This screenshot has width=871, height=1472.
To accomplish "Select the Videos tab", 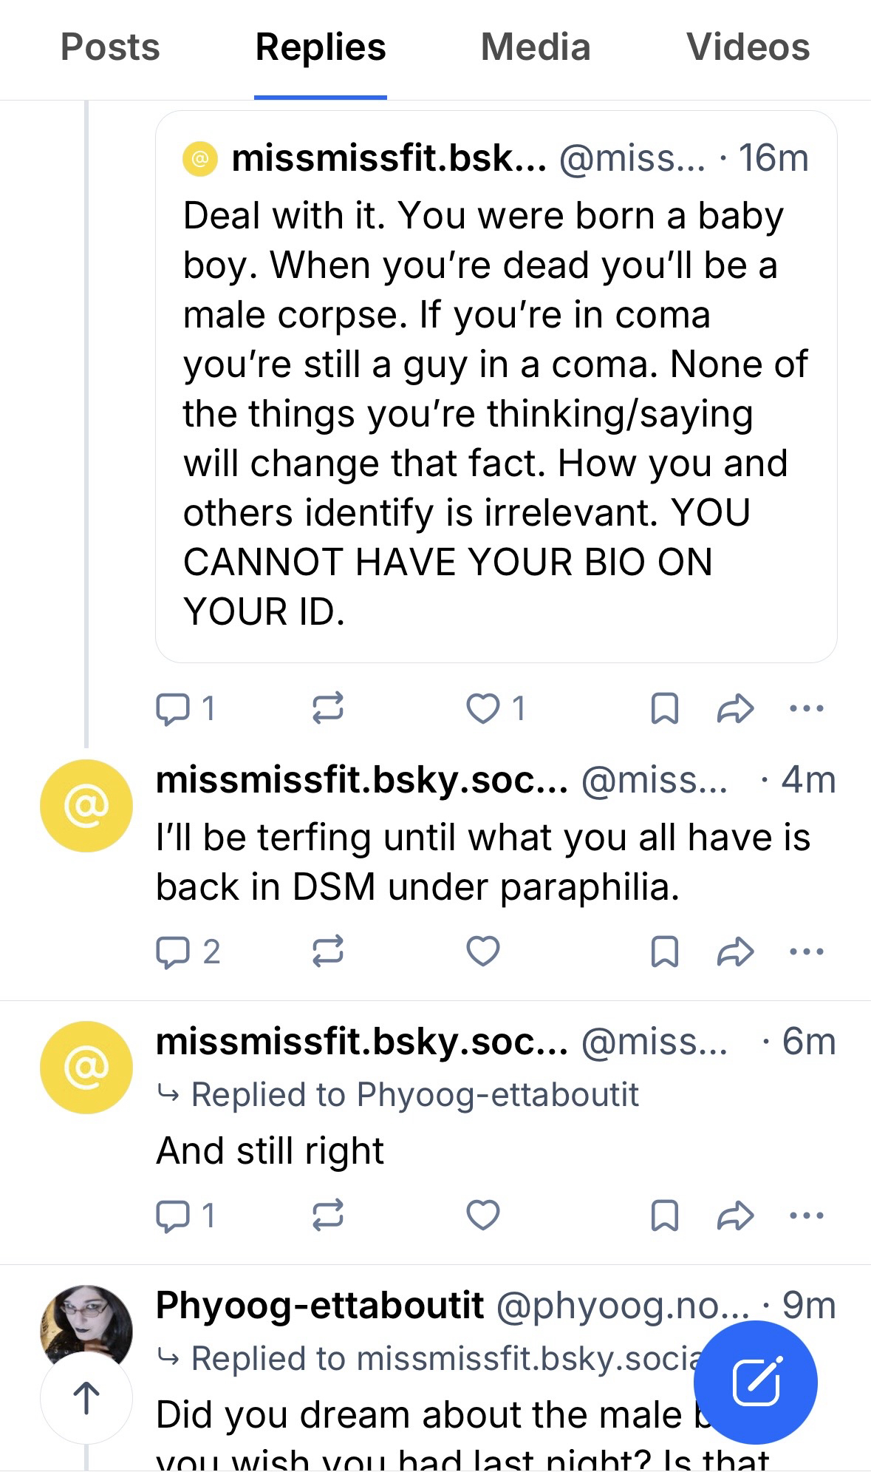I will 748,47.
